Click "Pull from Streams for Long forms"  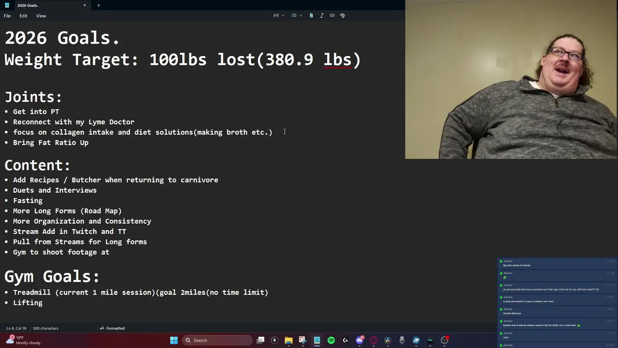80,242
